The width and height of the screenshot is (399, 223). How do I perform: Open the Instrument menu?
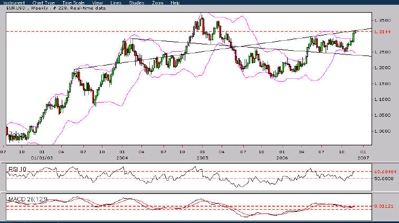tap(13, 3)
